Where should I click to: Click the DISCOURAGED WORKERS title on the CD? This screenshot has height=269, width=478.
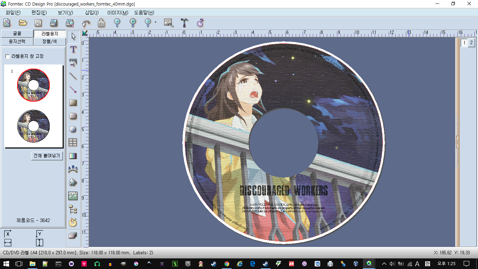coord(284,191)
